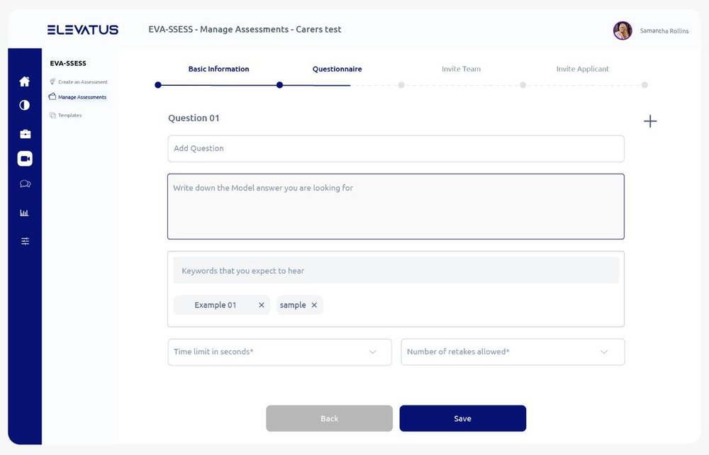Open Create an Assessment in side menu
The width and height of the screenshot is (709, 455).
82,82
